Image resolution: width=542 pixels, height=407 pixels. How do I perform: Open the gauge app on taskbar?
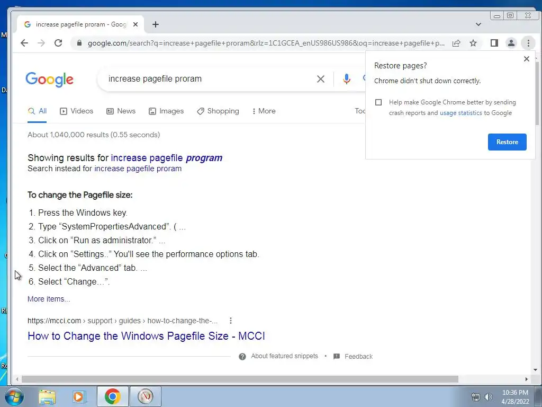pyautogui.click(x=145, y=396)
